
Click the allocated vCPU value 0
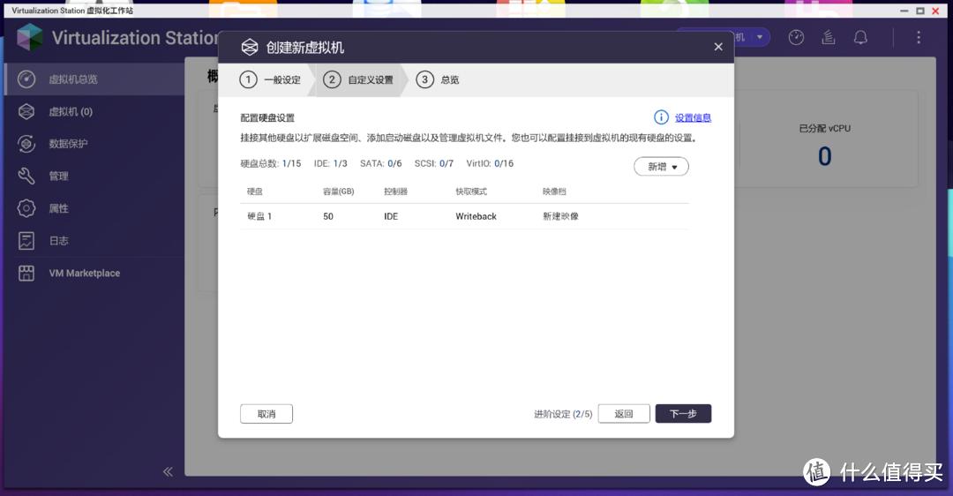(825, 156)
